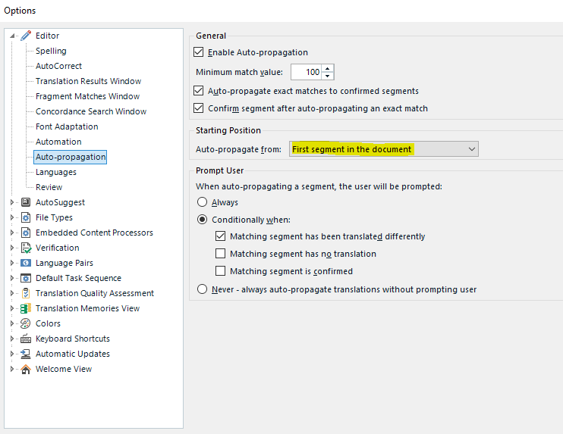563x434 pixels.
Task: Click the Minimum match value field
Action: click(x=305, y=73)
